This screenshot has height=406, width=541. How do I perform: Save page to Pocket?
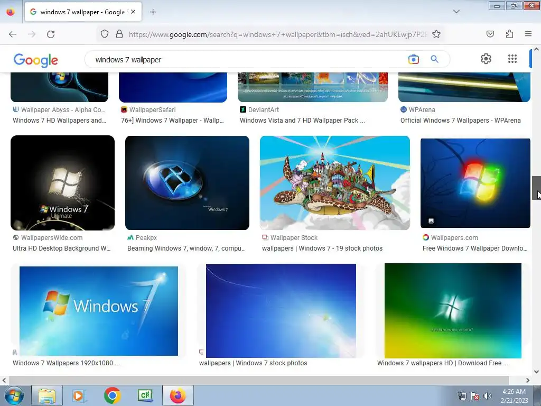click(490, 34)
